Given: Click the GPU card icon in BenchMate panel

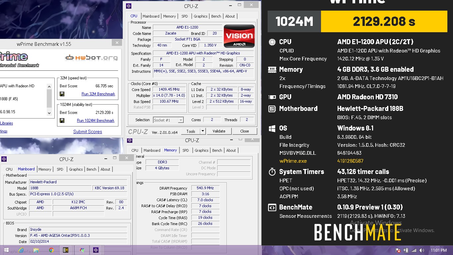Looking at the screenshot, I should (x=272, y=97).
